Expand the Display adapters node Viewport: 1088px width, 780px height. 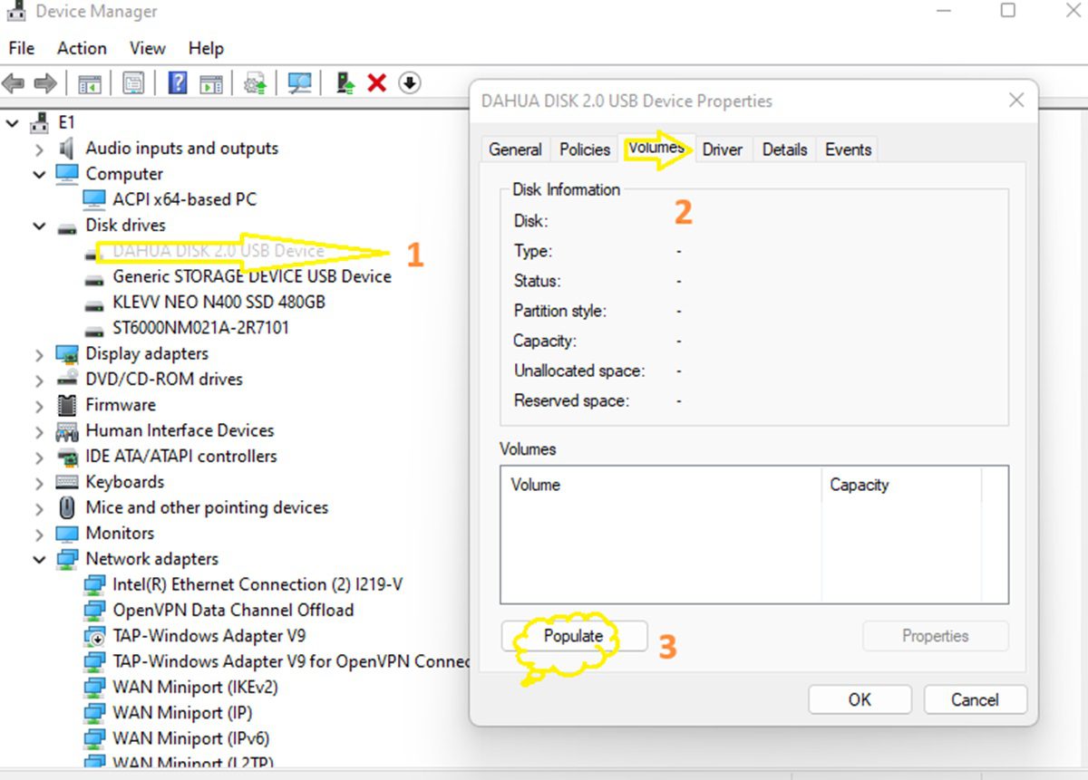[39, 354]
